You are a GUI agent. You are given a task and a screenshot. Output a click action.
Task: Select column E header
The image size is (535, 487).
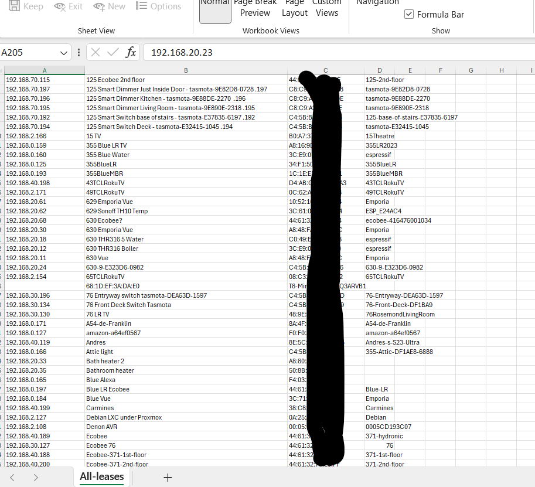[410, 70]
